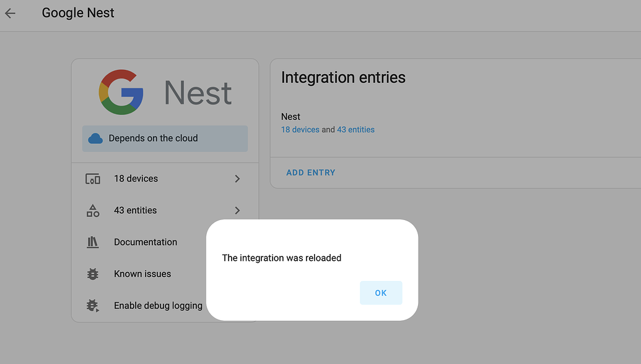Click ADD ENTRY for the Nest integration

[x=311, y=172]
